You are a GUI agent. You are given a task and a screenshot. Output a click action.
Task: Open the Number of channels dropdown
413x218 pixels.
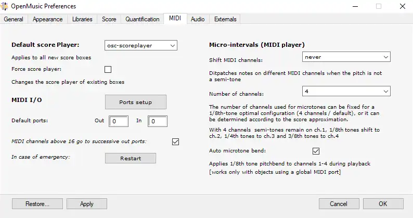346,91
